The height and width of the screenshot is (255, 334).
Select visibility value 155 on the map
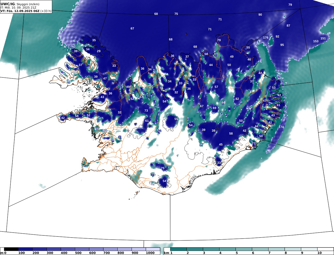pyautogui.click(x=98, y=129)
